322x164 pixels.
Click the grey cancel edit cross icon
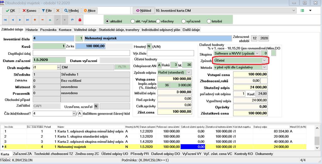65,20
